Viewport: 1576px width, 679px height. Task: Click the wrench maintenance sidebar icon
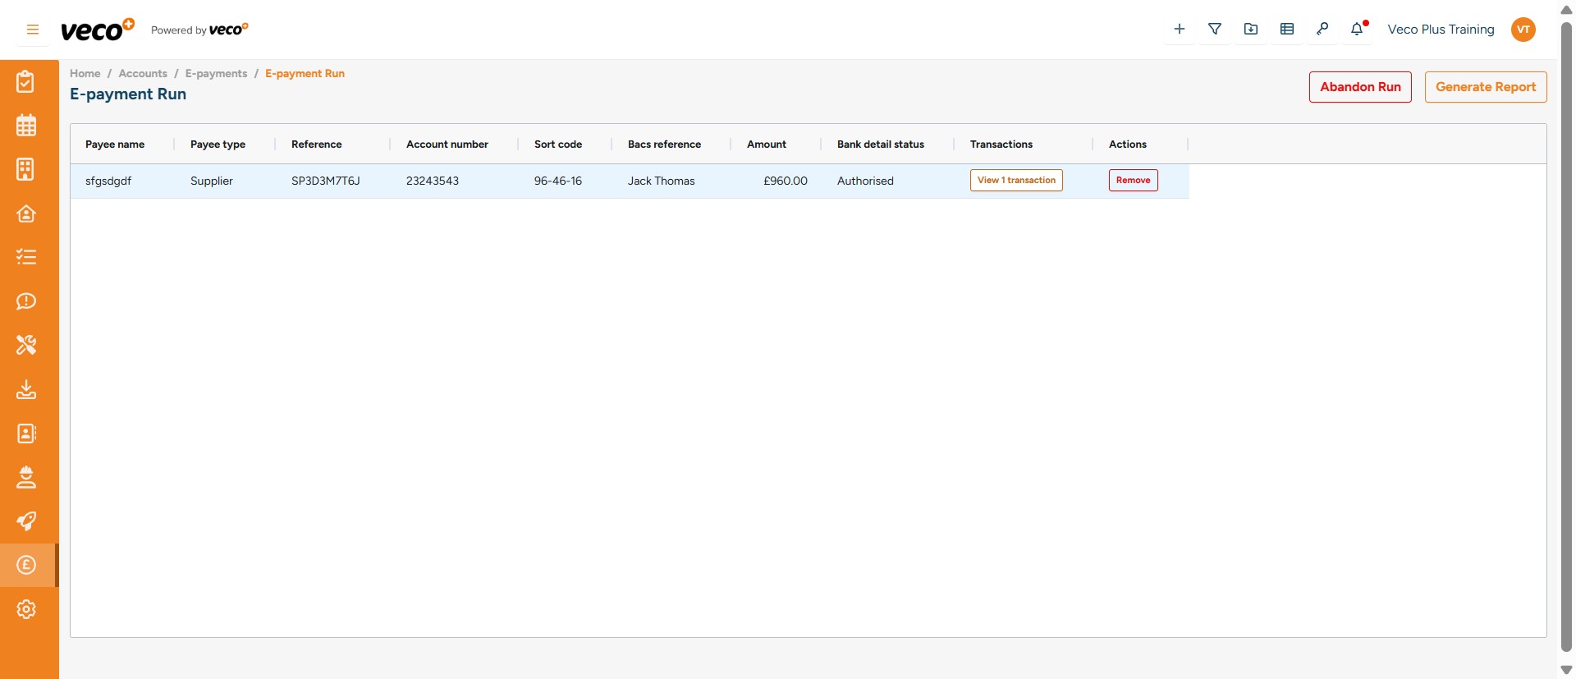pos(26,345)
